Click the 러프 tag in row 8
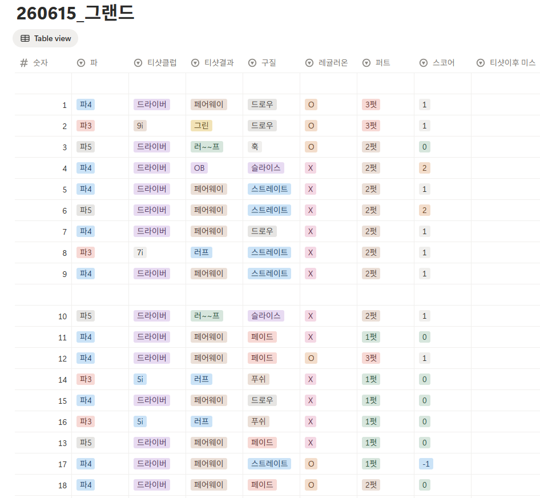Screen dimensions: 540x498 [x=202, y=252]
